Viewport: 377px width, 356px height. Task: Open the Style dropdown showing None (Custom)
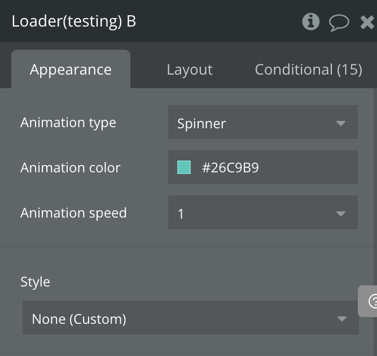pos(181,319)
